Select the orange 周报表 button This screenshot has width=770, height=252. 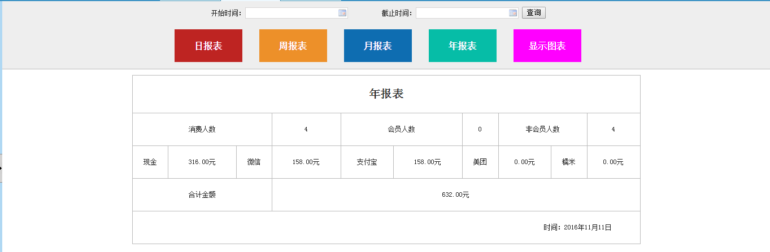[293, 46]
